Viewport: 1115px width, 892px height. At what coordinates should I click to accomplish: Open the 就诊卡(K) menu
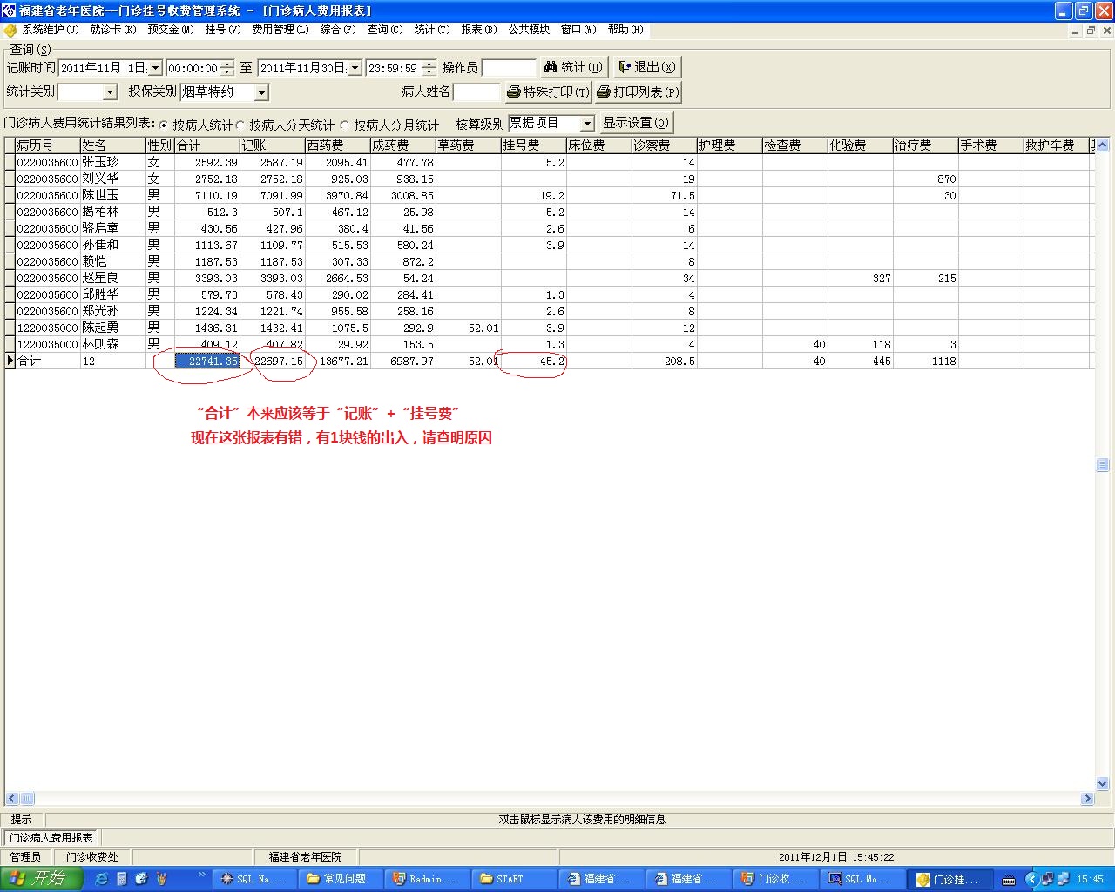tap(113, 30)
